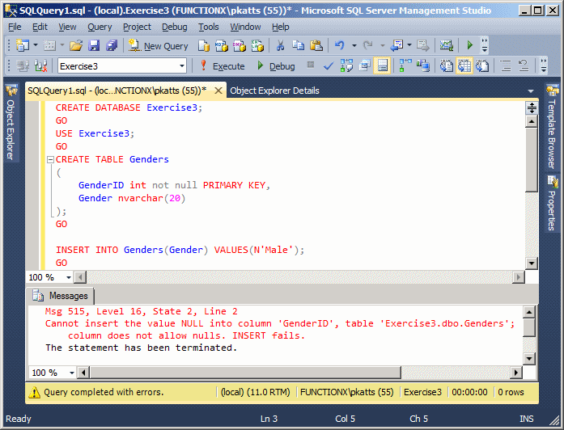Click the Change Connection icon
The image size is (564, 430).
40,66
